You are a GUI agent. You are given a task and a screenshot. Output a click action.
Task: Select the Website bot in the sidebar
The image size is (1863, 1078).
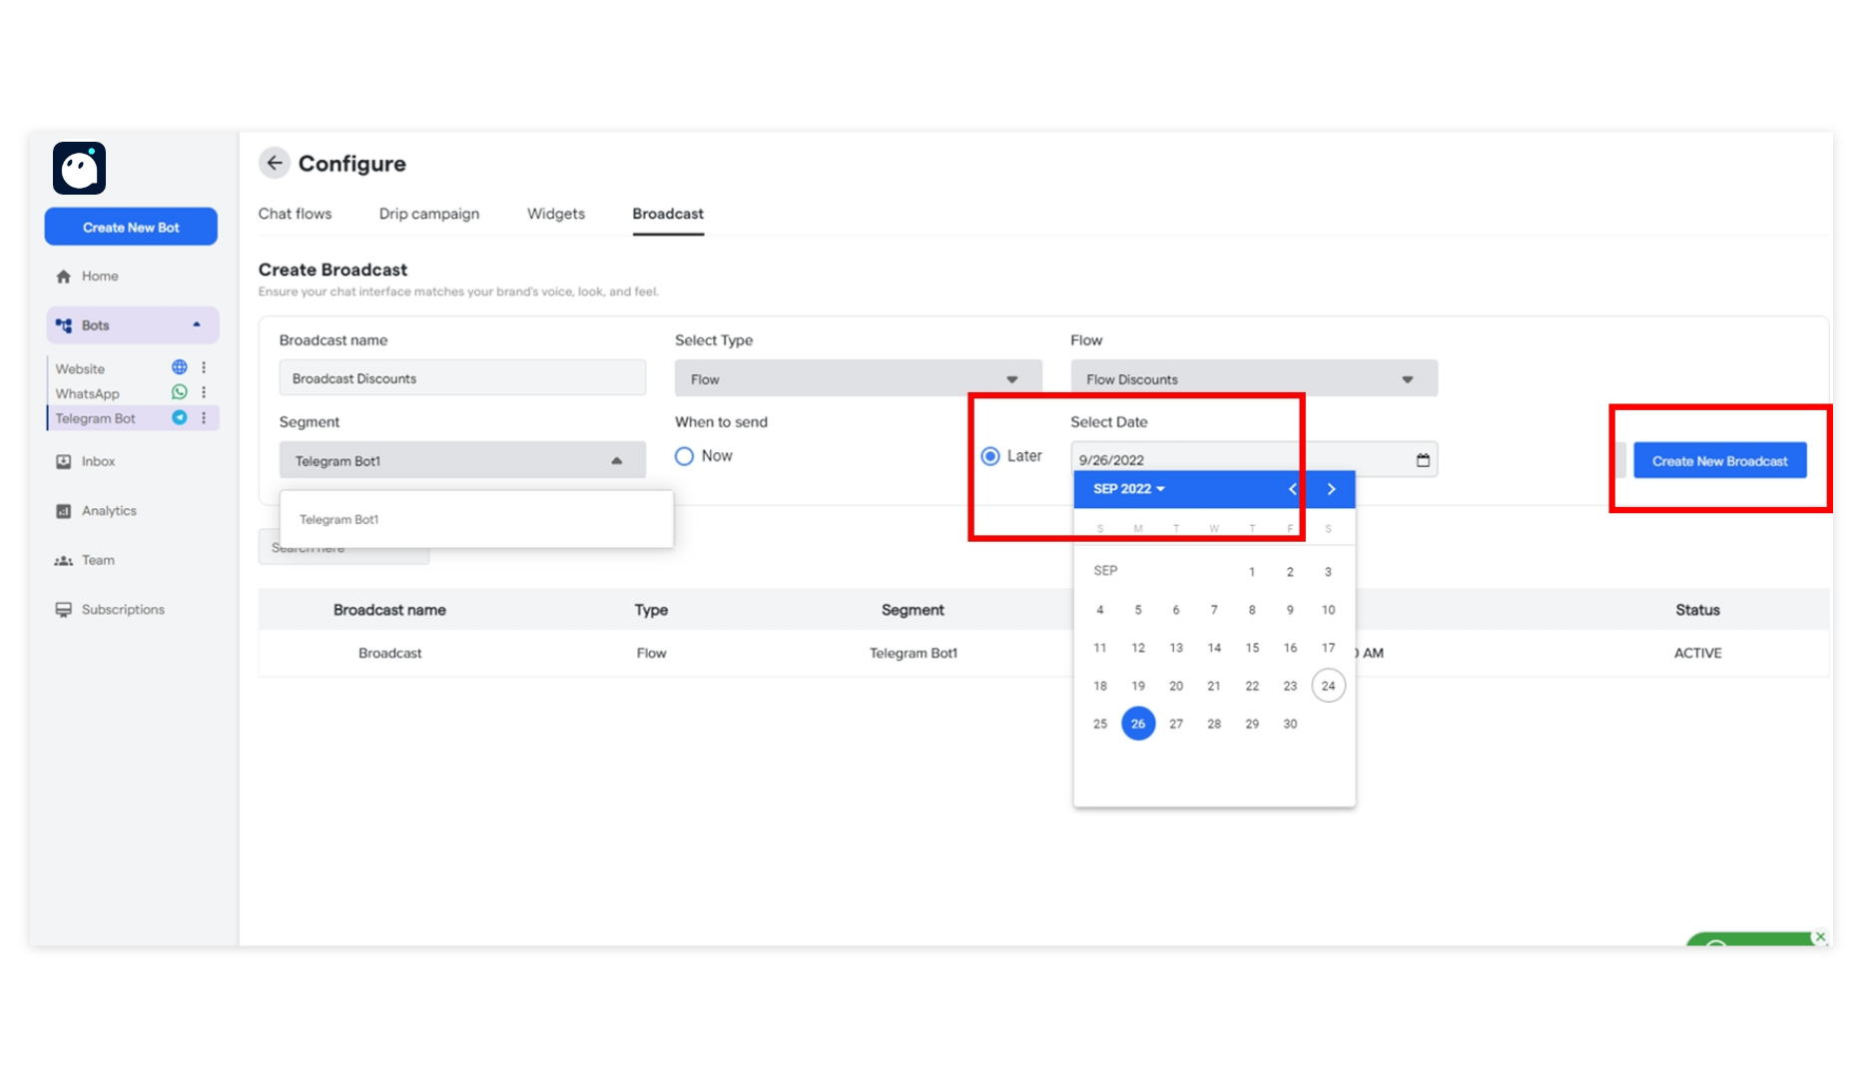point(80,368)
